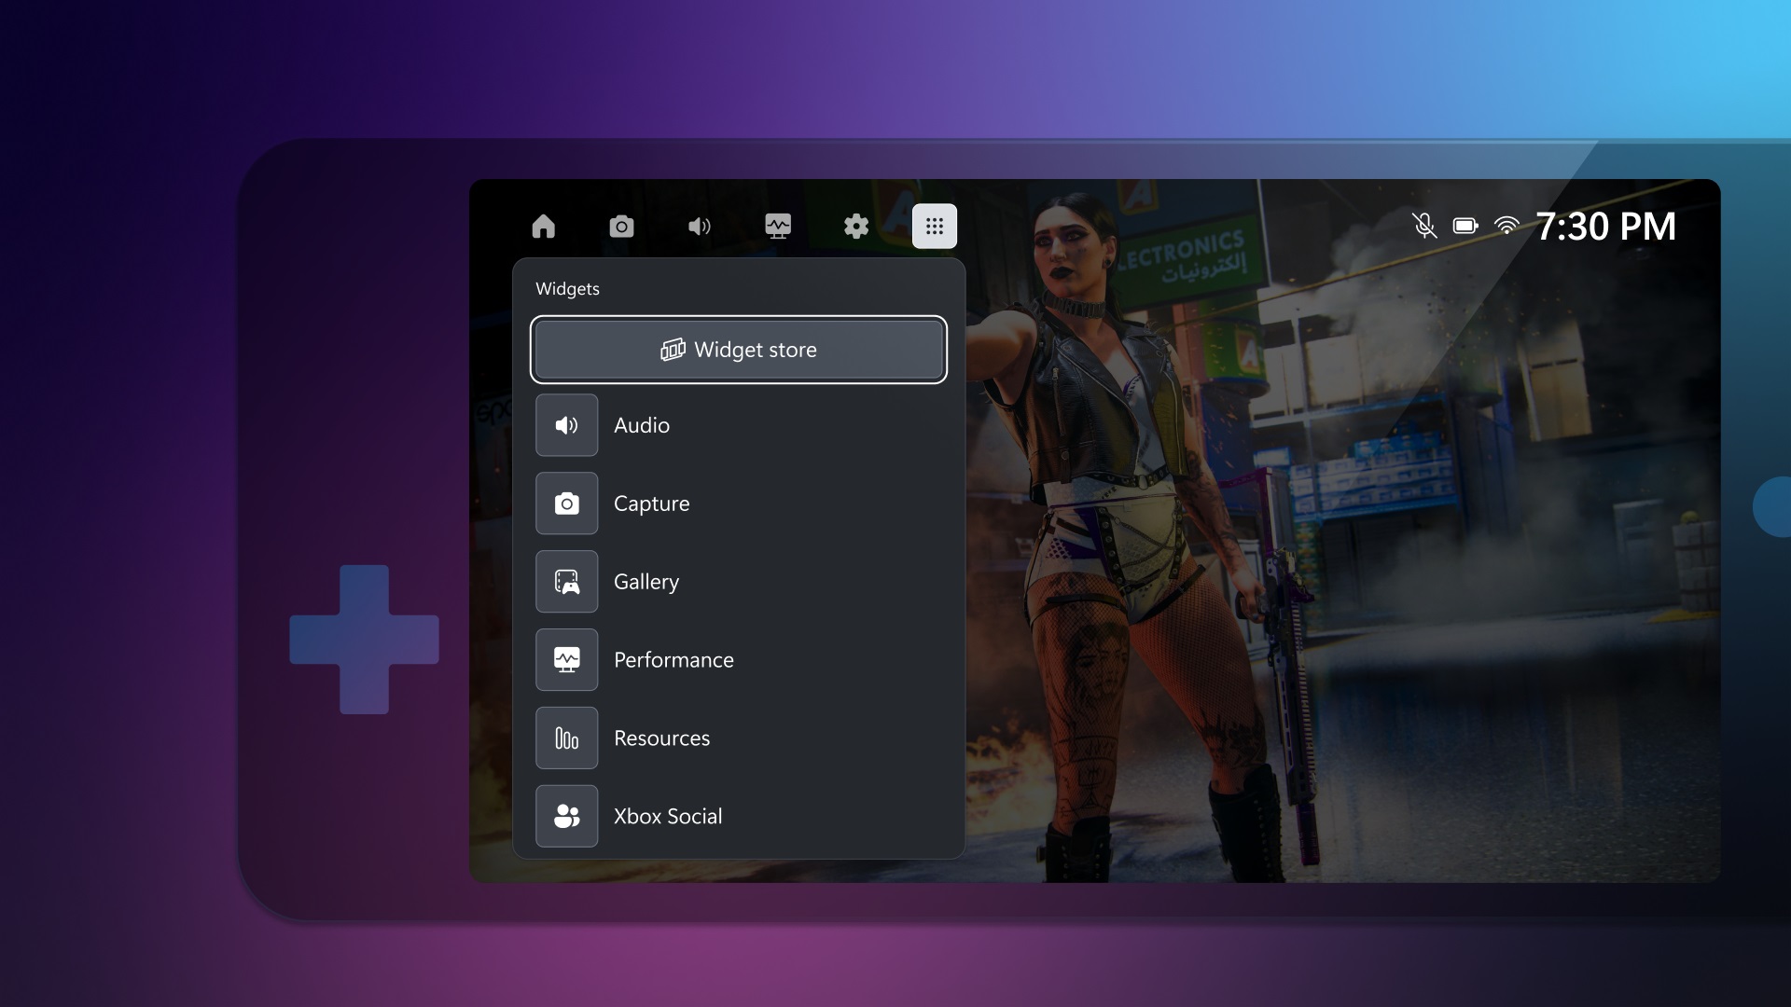
Task: Click the Performance widget icon
Action: (566, 659)
